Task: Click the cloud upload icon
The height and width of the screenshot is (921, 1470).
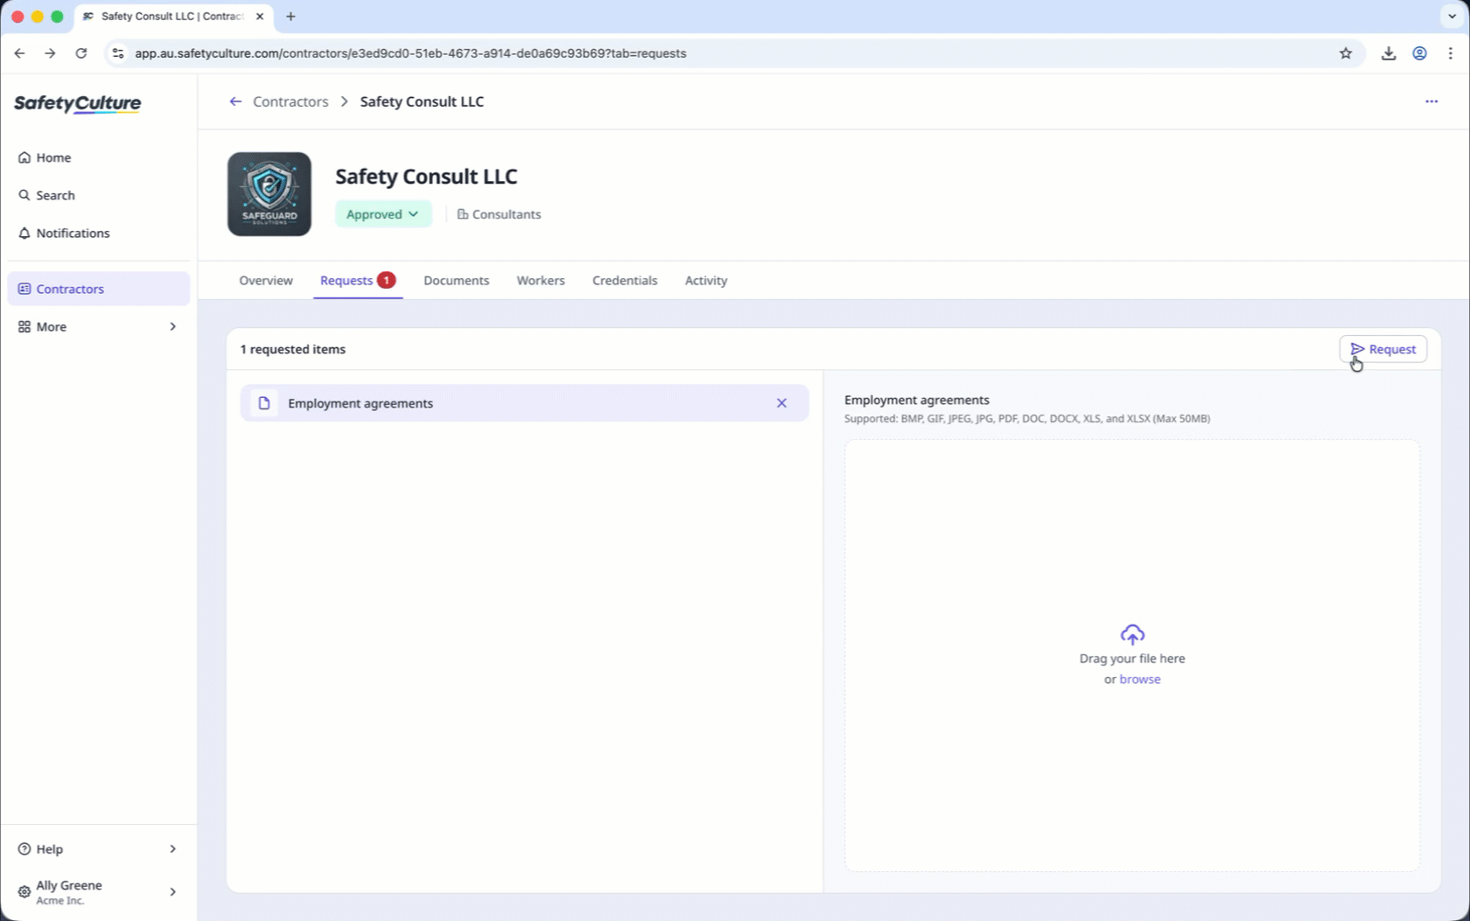Action: click(x=1132, y=634)
